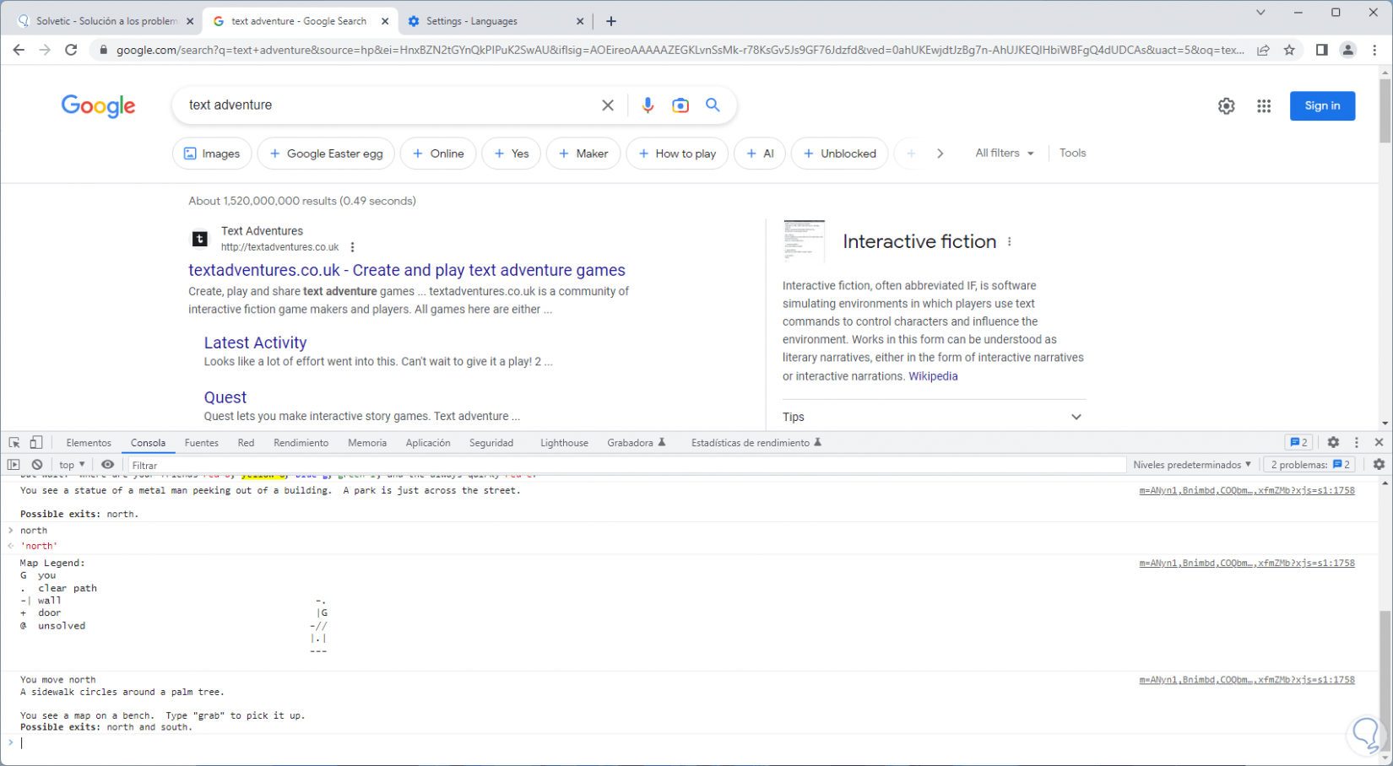The width and height of the screenshot is (1393, 766).
Task: Open the Chrome three-dot menu
Action: pyautogui.click(x=1375, y=50)
